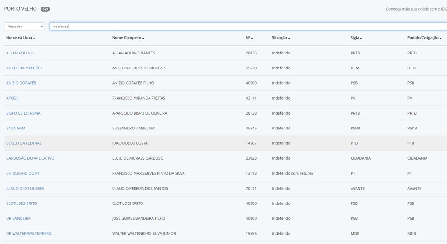View the BOLA SOM candidate link
Screen dimensions: 447x244
(x=16, y=128)
